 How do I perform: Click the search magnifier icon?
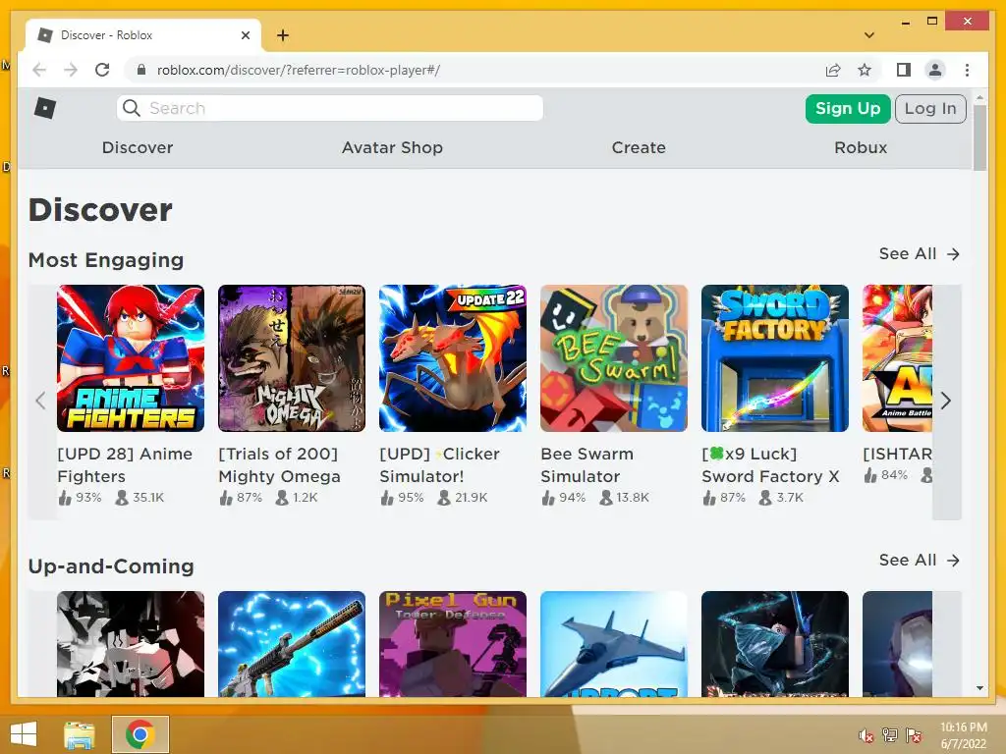point(132,108)
